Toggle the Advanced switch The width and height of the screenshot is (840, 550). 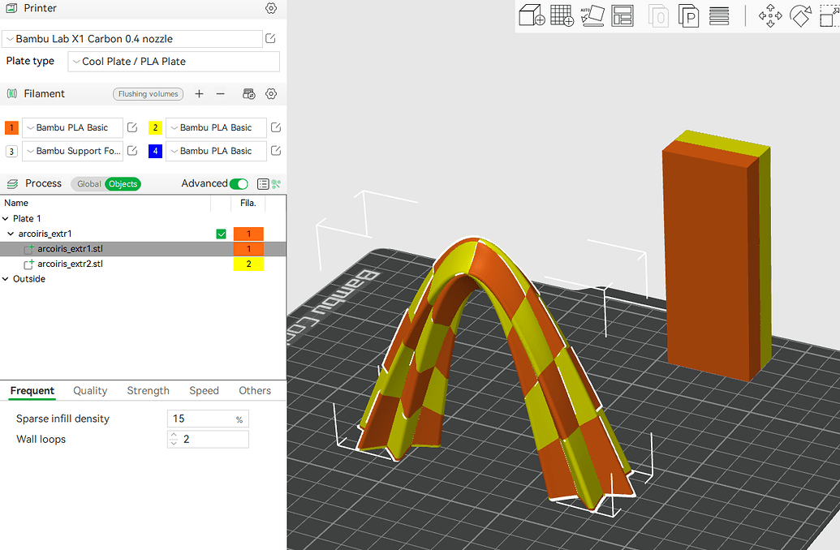point(239,183)
